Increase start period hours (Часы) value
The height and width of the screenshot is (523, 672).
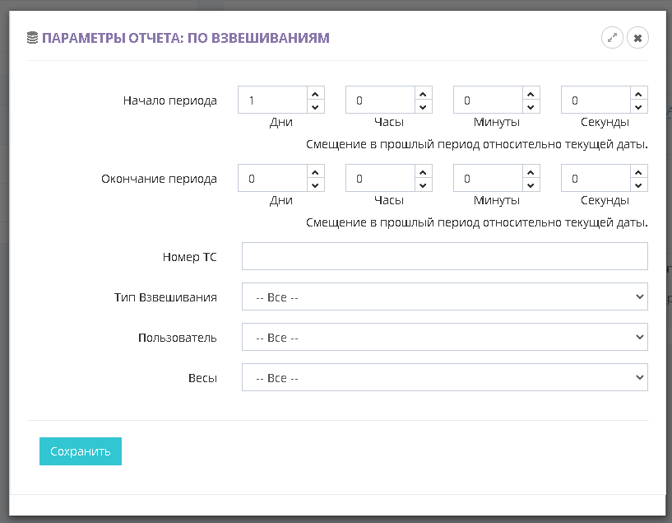423,93
